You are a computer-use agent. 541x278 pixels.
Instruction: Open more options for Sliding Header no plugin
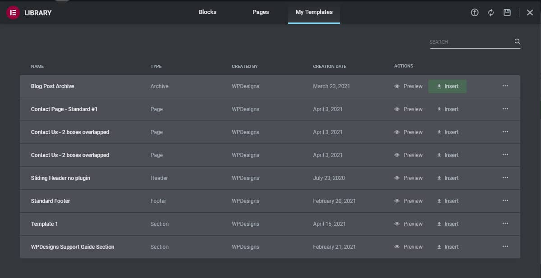505,178
